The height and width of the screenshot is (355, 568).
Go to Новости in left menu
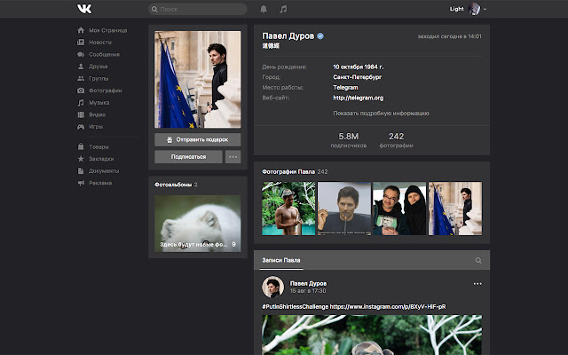point(99,42)
